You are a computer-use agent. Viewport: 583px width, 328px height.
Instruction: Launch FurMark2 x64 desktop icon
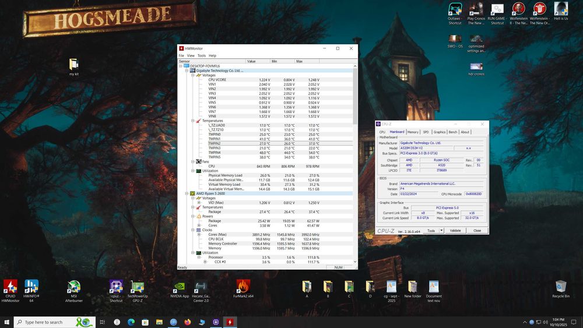pyautogui.click(x=243, y=287)
